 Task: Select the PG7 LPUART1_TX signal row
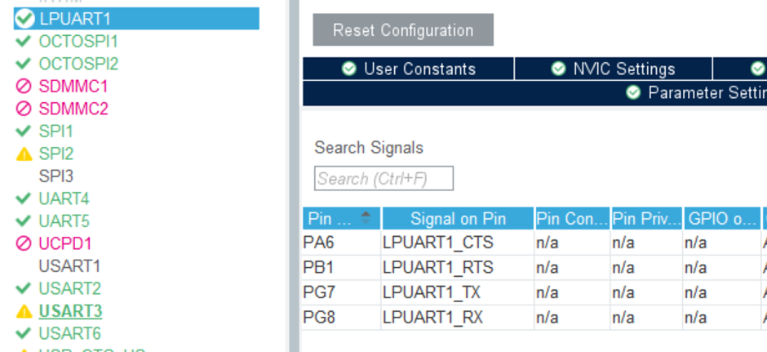click(441, 292)
